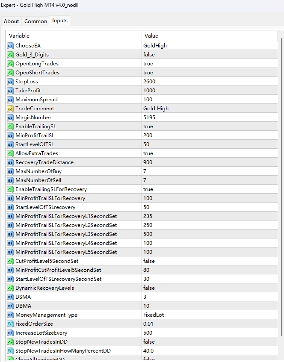Click the integer icon beside MaxNumberOfSell

[x=10, y=180]
